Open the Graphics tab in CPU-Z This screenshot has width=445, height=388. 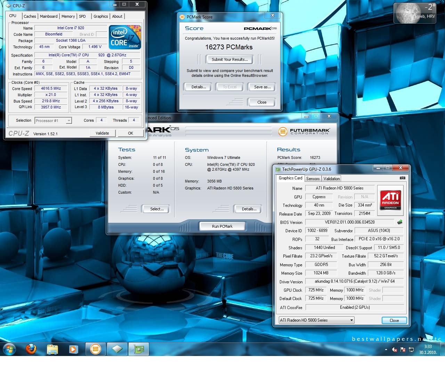[101, 16]
